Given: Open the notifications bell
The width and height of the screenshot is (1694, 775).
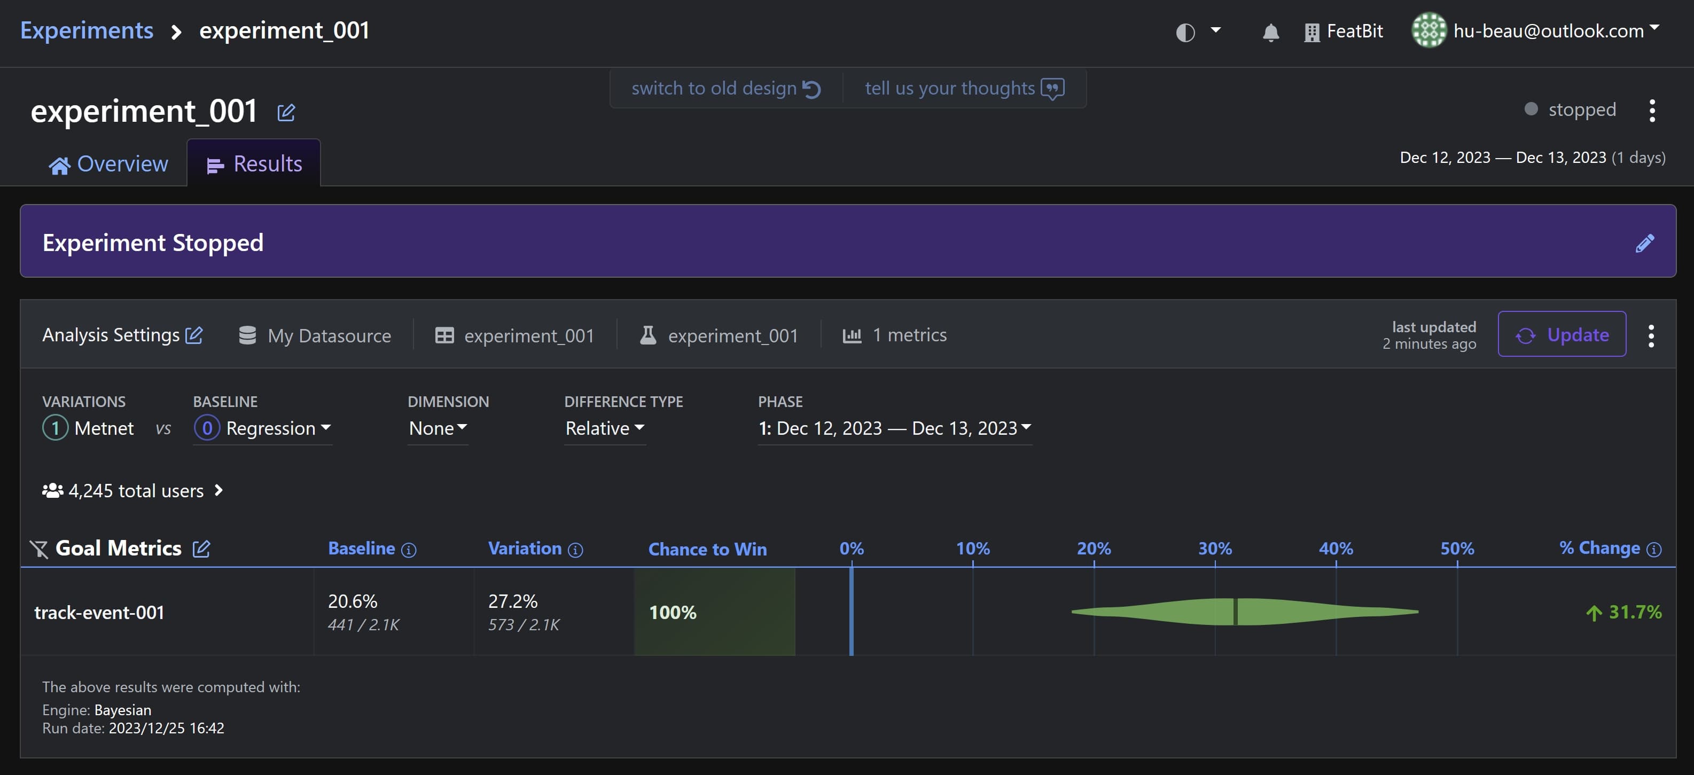Looking at the screenshot, I should (1270, 32).
